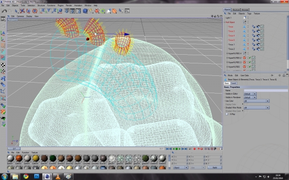289x180 pixels.
Task: Expand the HyperNURBS.2 tree node
Action: pyautogui.click(x=227, y=58)
